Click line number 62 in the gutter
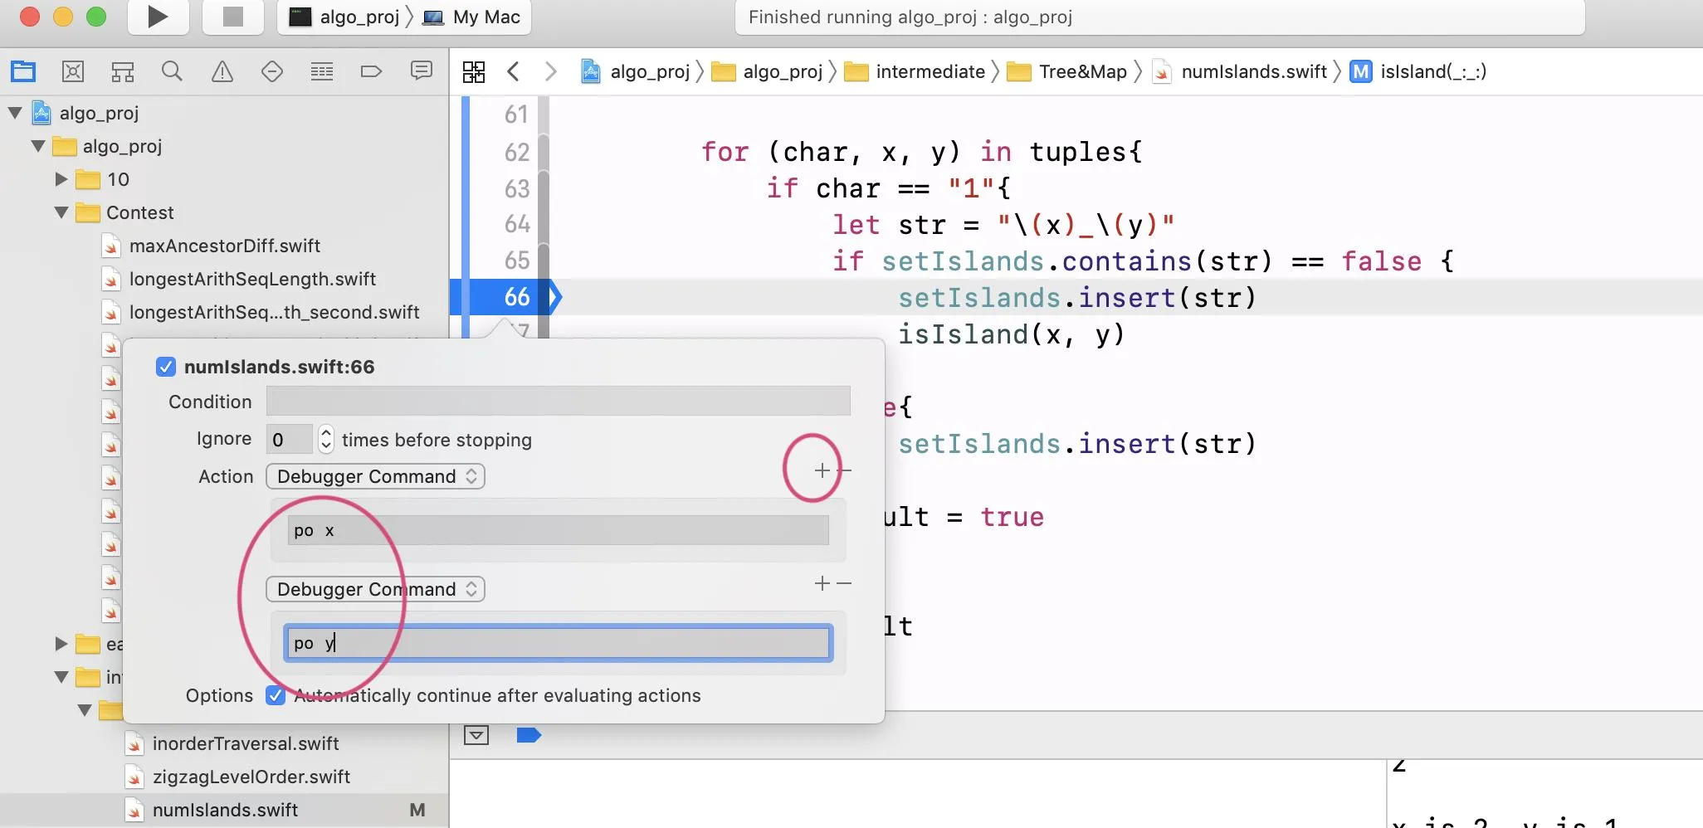The width and height of the screenshot is (1703, 828). point(516,152)
